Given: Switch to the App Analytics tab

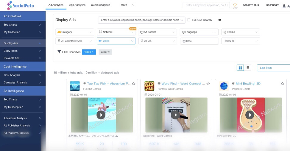Looking at the screenshot, I should point(77,5).
